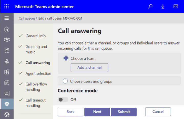Screen dimensions: 184x119
Task: Go to the Agent selection step
Action: click(38, 73)
